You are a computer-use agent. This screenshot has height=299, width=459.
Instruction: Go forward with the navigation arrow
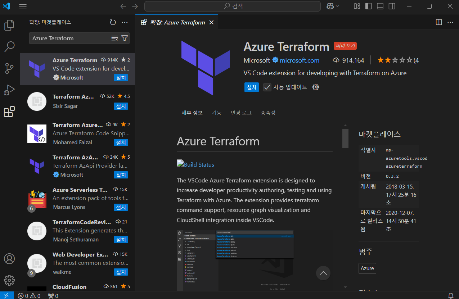click(x=135, y=6)
